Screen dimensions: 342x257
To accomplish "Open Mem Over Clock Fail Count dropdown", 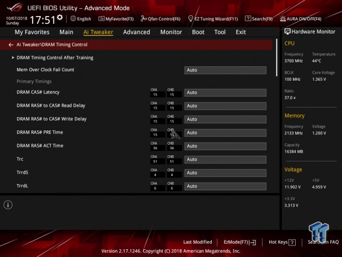I will (225, 70).
